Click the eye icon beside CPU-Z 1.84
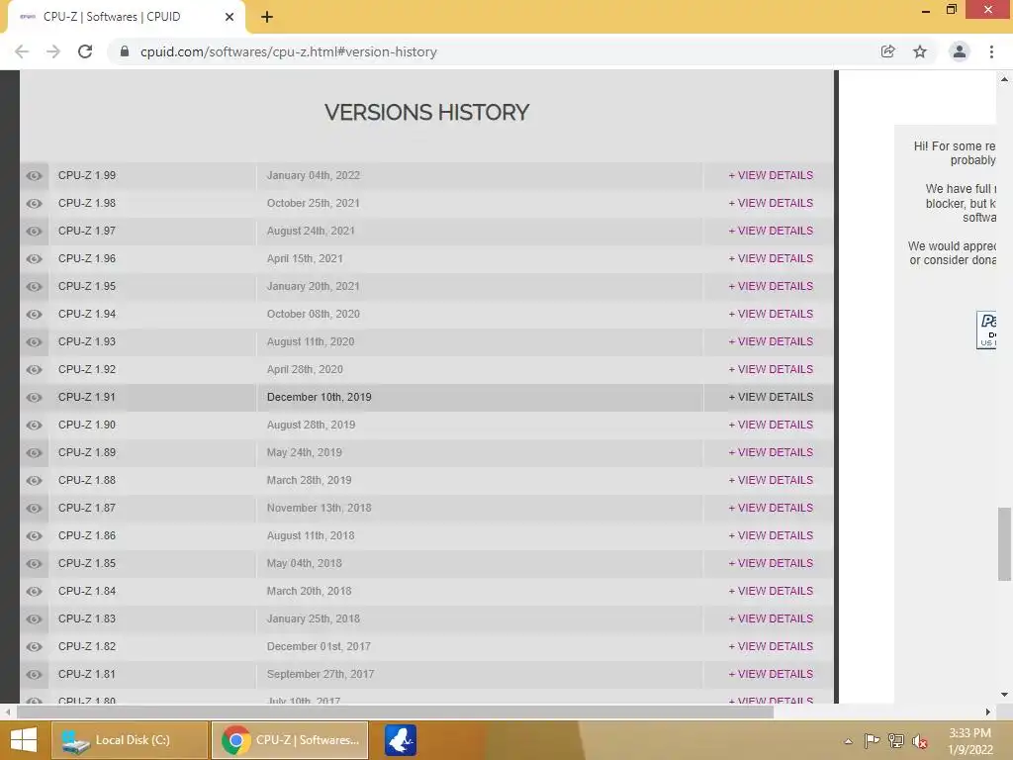The width and height of the screenshot is (1013, 760). [x=35, y=592]
